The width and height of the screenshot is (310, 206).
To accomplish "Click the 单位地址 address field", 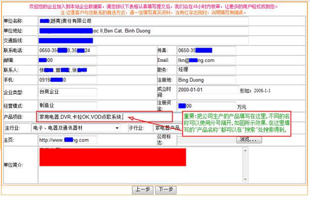I will (143, 31).
